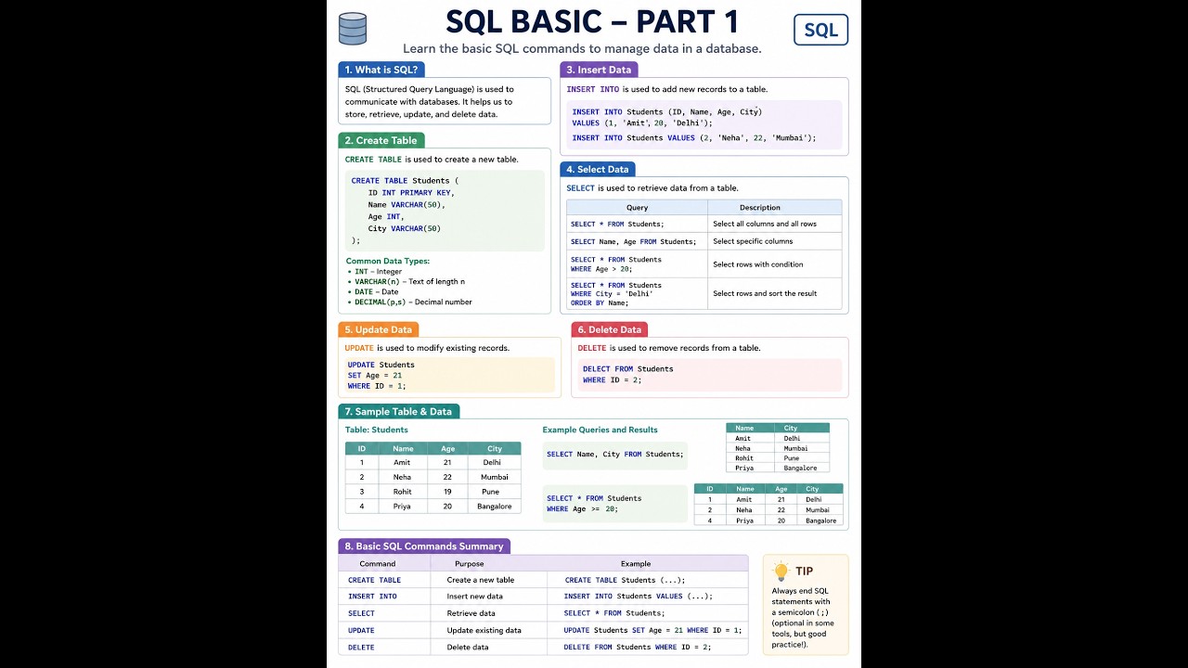
Task: Select the '4. Select Data' heading
Action: 598,169
